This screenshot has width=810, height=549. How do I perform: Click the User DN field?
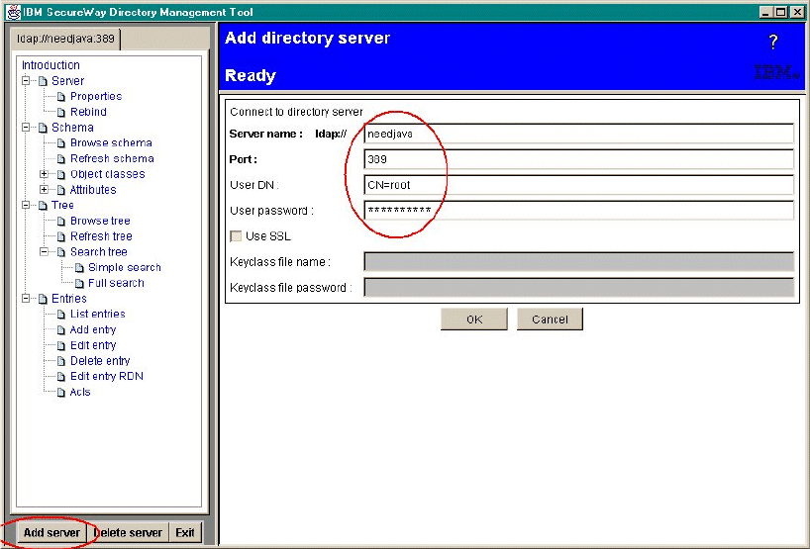(x=578, y=185)
